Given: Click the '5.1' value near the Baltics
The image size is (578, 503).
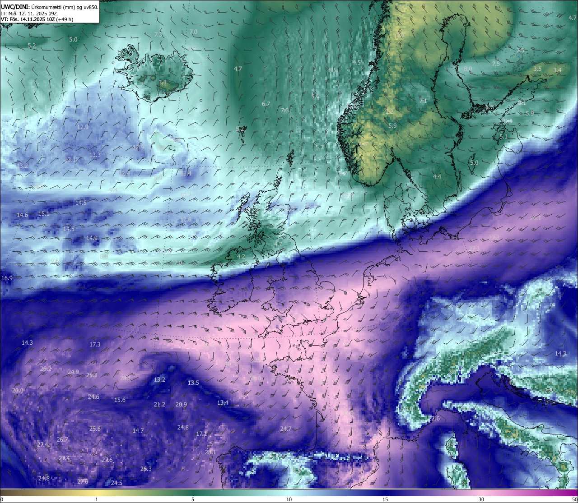Looking at the screenshot, I should (x=503, y=137).
